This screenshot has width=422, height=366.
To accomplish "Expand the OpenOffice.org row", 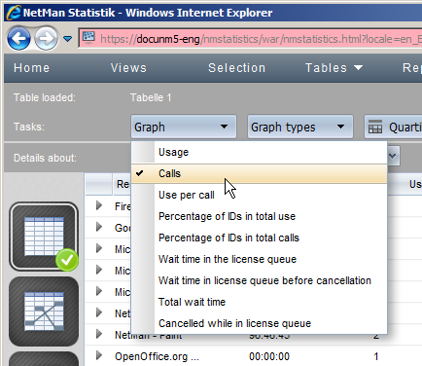I will click(x=99, y=355).
